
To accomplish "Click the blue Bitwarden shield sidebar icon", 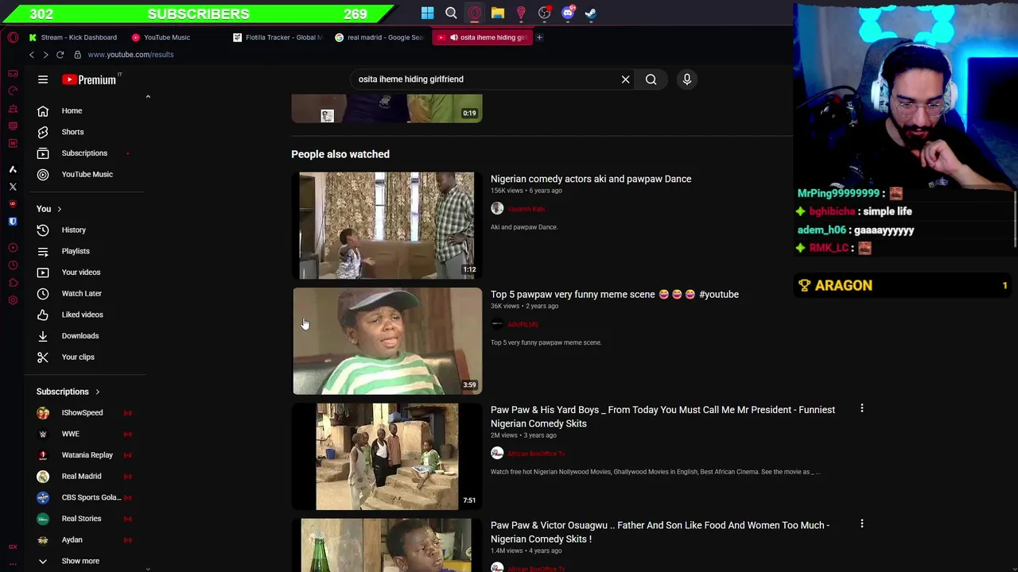I will [x=13, y=222].
